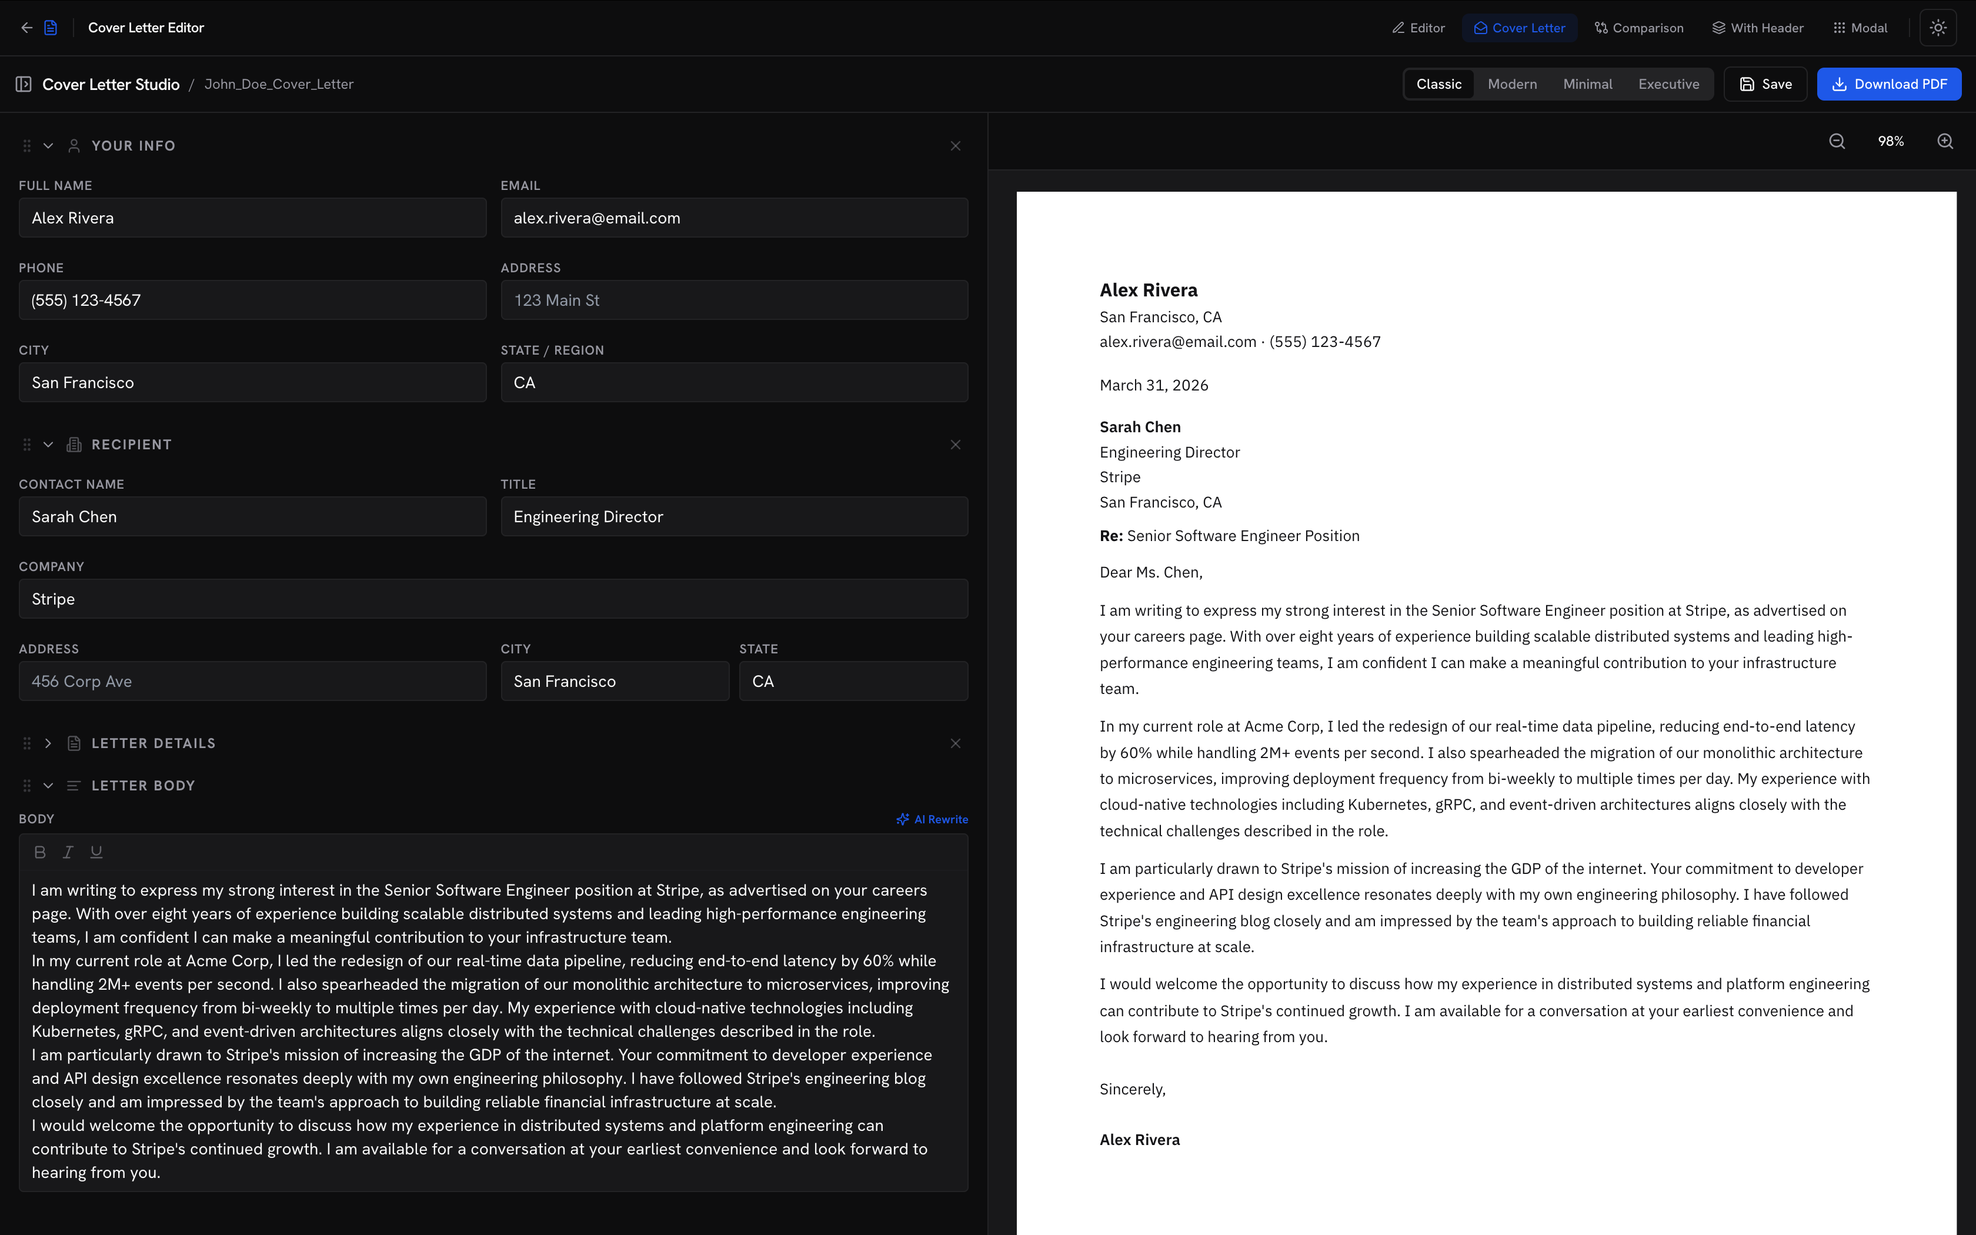
Task: Collapse the Recipient section
Action: [48, 445]
